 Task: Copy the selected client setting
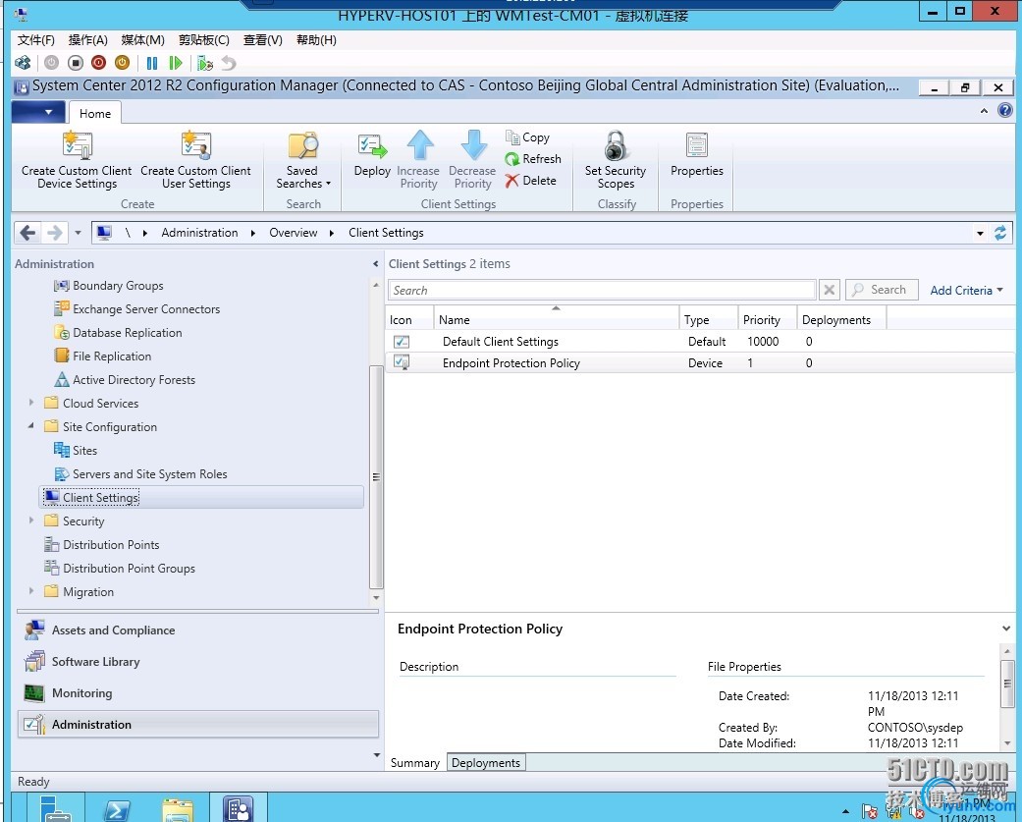point(528,137)
